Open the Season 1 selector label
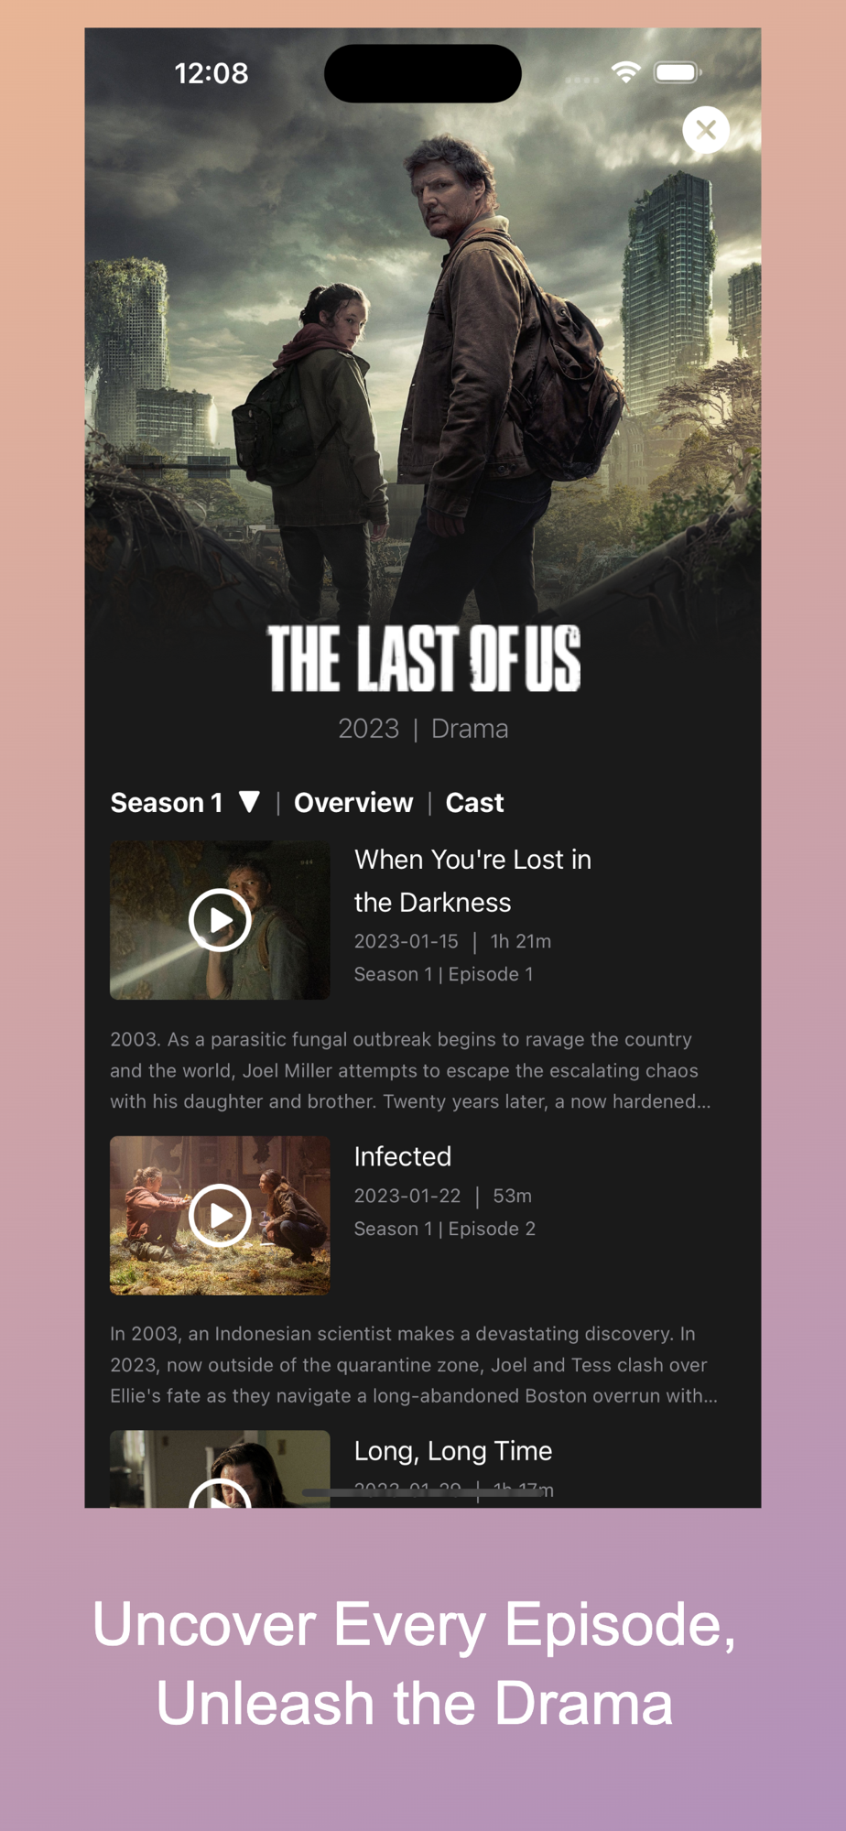 pos(167,803)
